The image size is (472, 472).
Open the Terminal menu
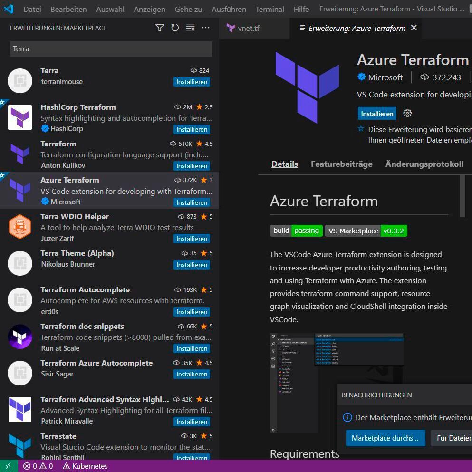[x=270, y=9]
